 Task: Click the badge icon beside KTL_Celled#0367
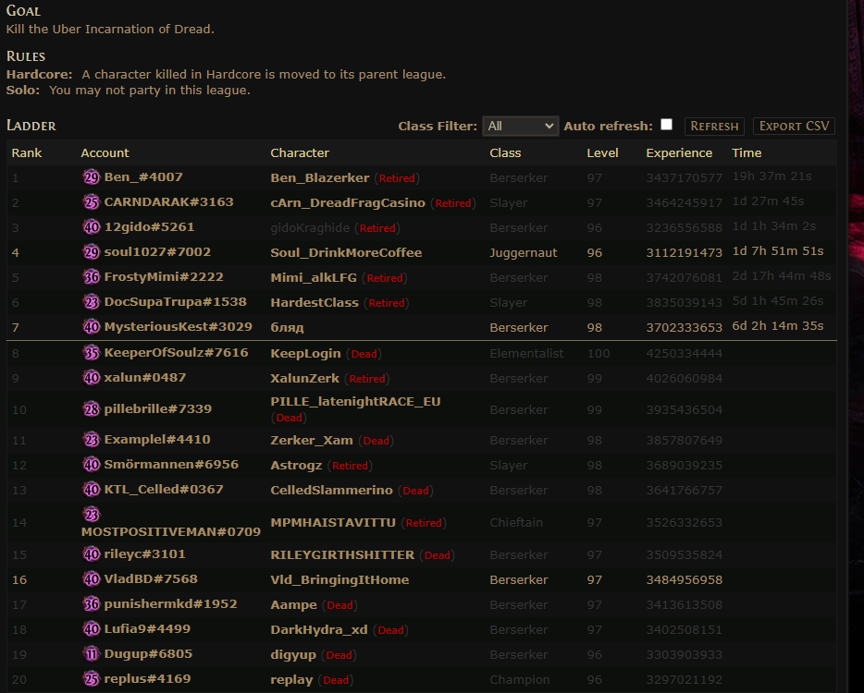click(x=91, y=490)
